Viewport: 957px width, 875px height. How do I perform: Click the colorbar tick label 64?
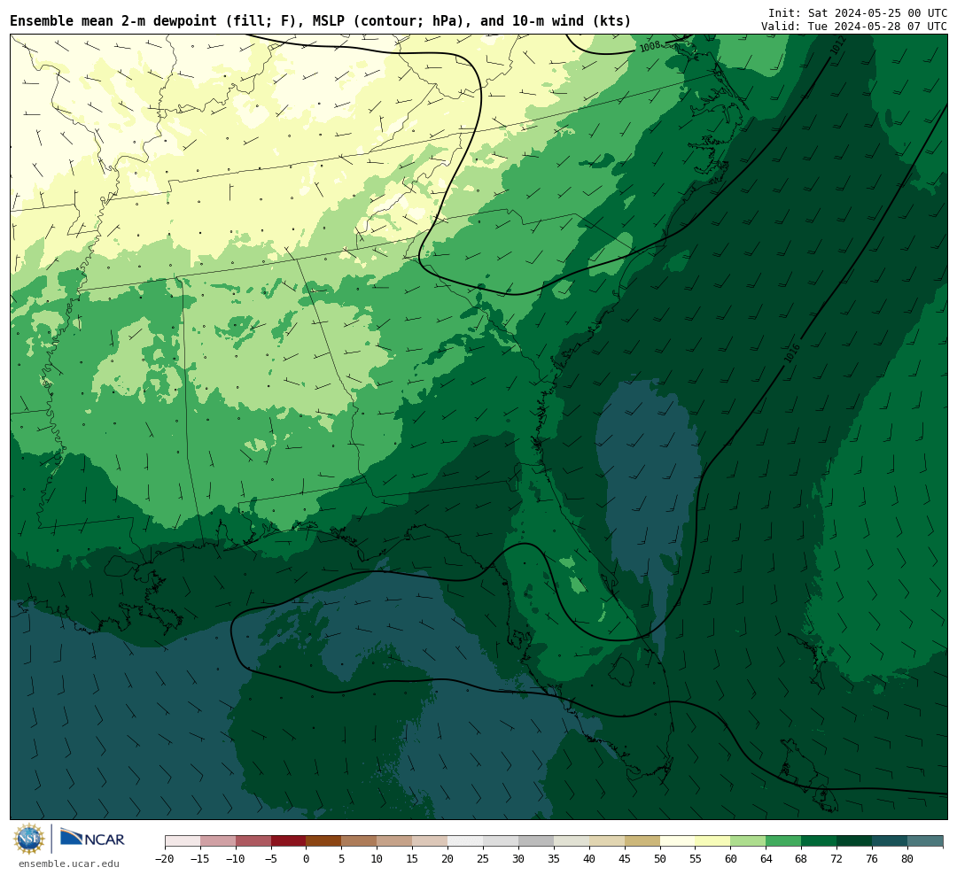pyautogui.click(x=766, y=858)
